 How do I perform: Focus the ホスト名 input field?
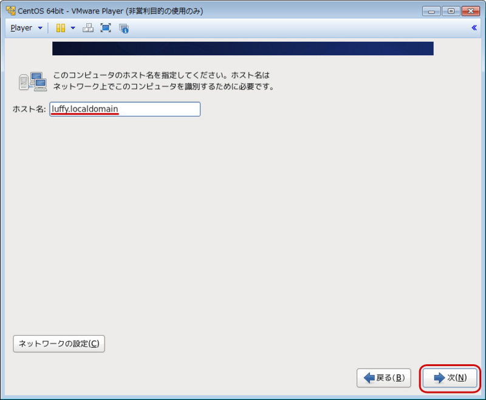[x=125, y=109]
